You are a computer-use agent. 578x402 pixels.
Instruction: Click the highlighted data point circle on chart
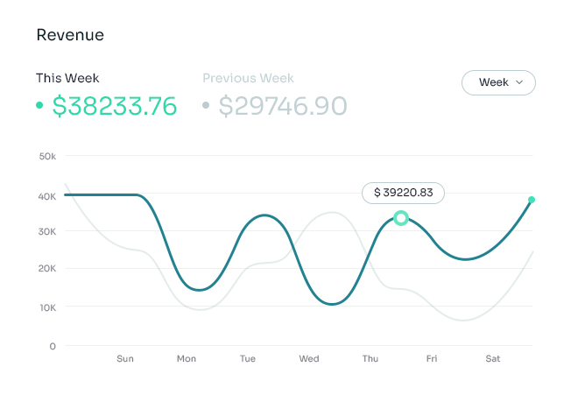tap(401, 218)
